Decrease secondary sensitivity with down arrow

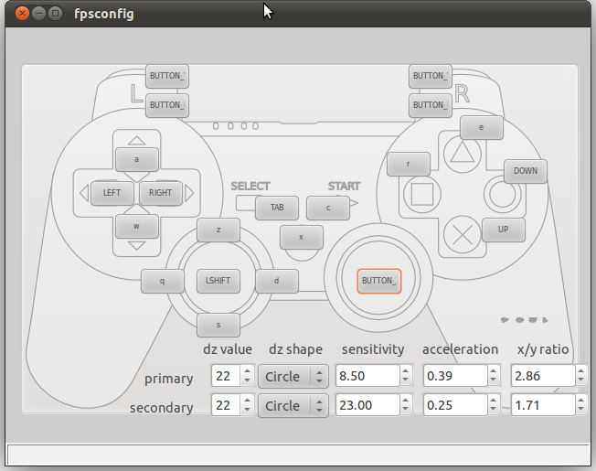(406, 410)
